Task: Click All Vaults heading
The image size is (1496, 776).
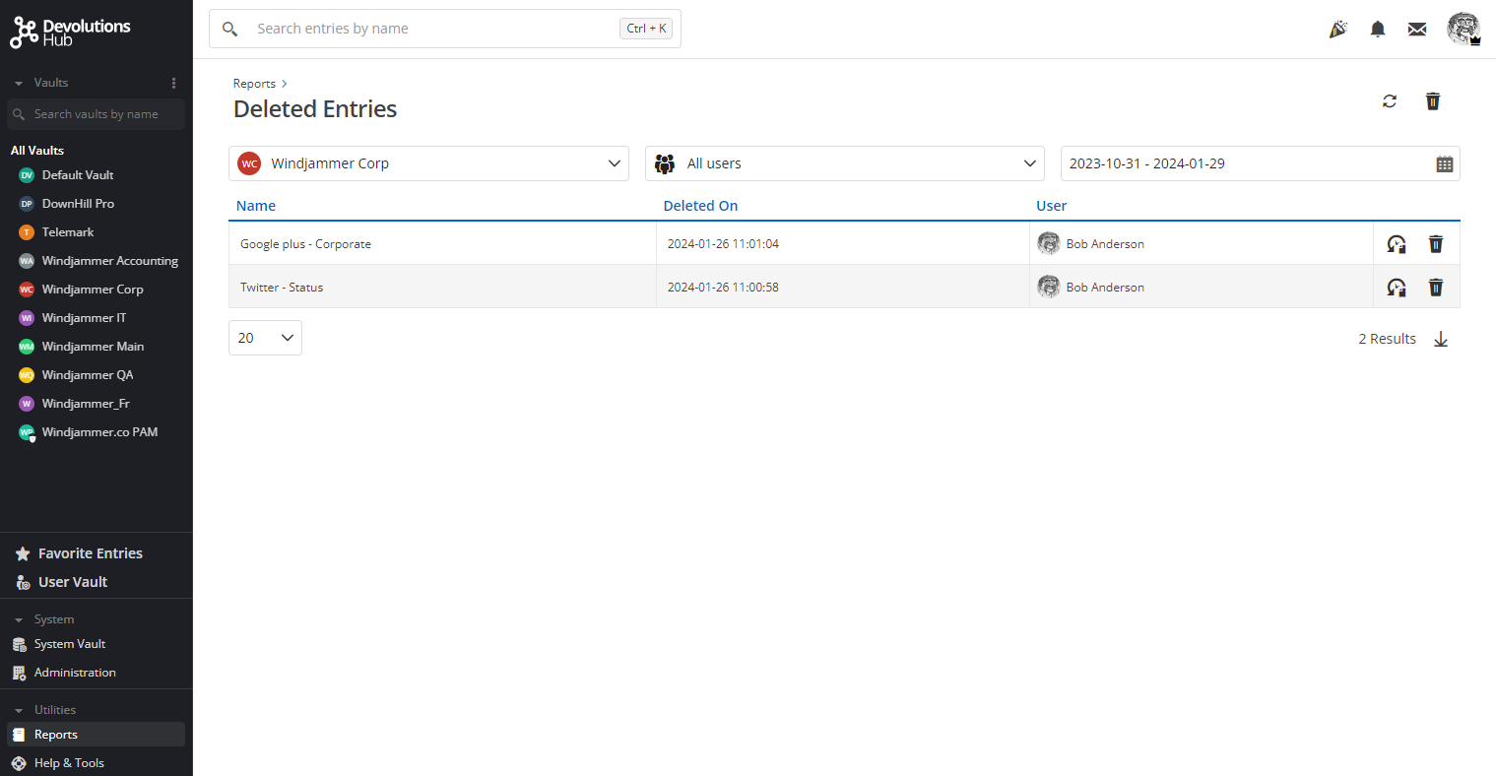Action: pos(37,151)
